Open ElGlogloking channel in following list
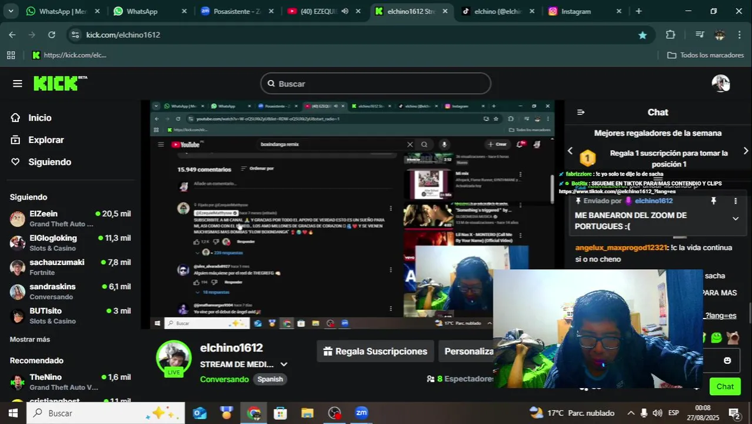752x424 pixels. coord(70,243)
